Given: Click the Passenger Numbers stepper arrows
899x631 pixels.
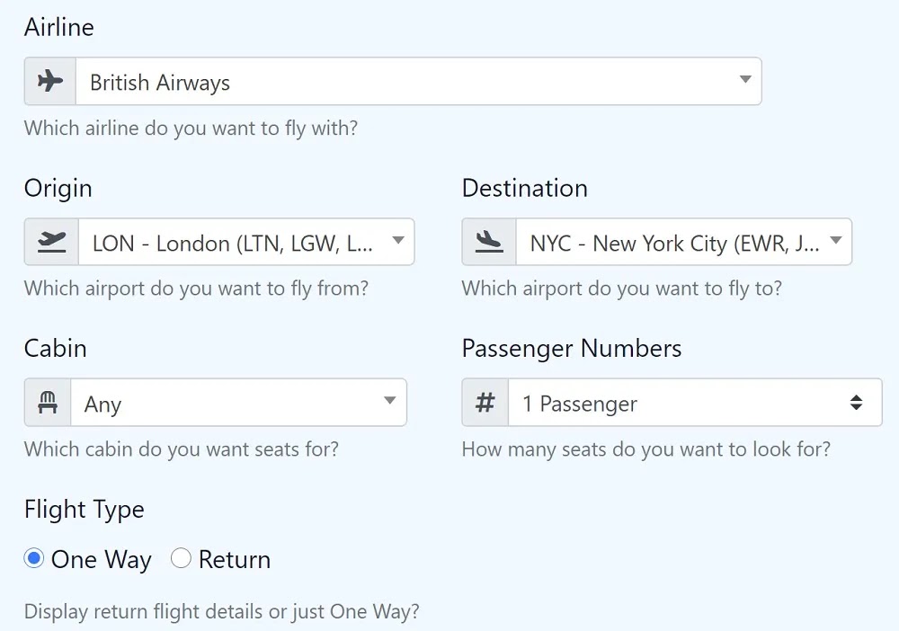Looking at the screenshot, I should (x=856, y=403).
